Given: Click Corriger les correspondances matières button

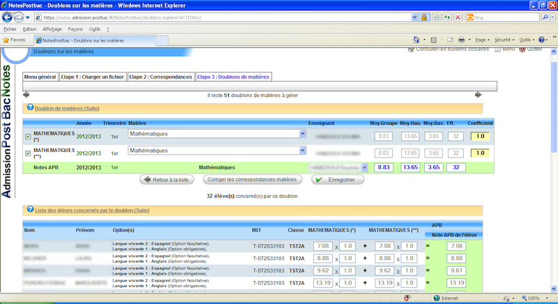Looking at the screenshot, I should click(x=252, y=180).
